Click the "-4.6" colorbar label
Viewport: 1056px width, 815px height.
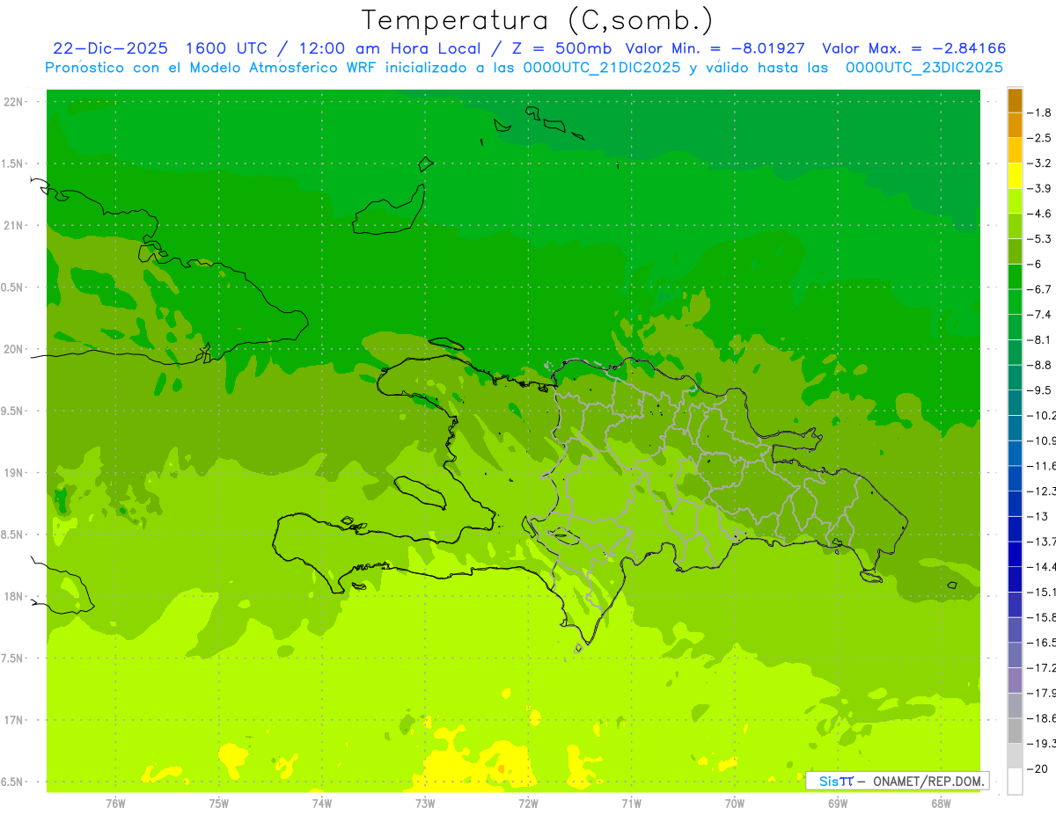(x=1040, y=214)
